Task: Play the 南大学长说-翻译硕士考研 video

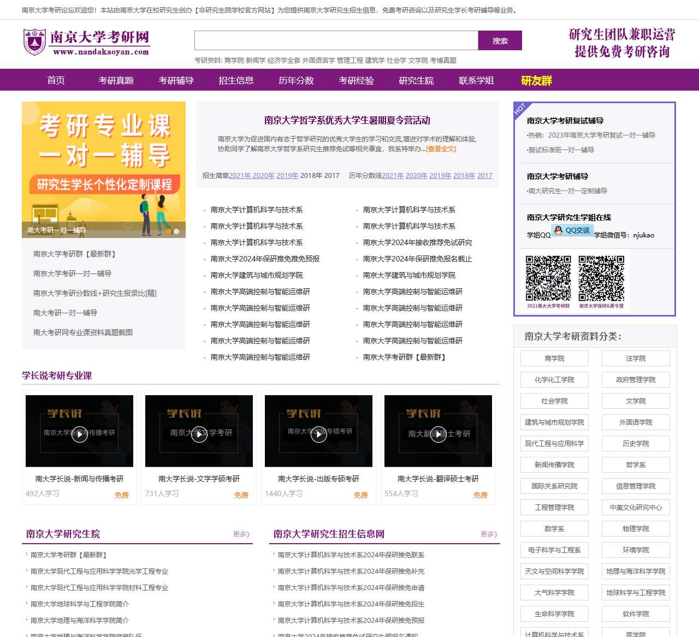Action: (438, 434)
